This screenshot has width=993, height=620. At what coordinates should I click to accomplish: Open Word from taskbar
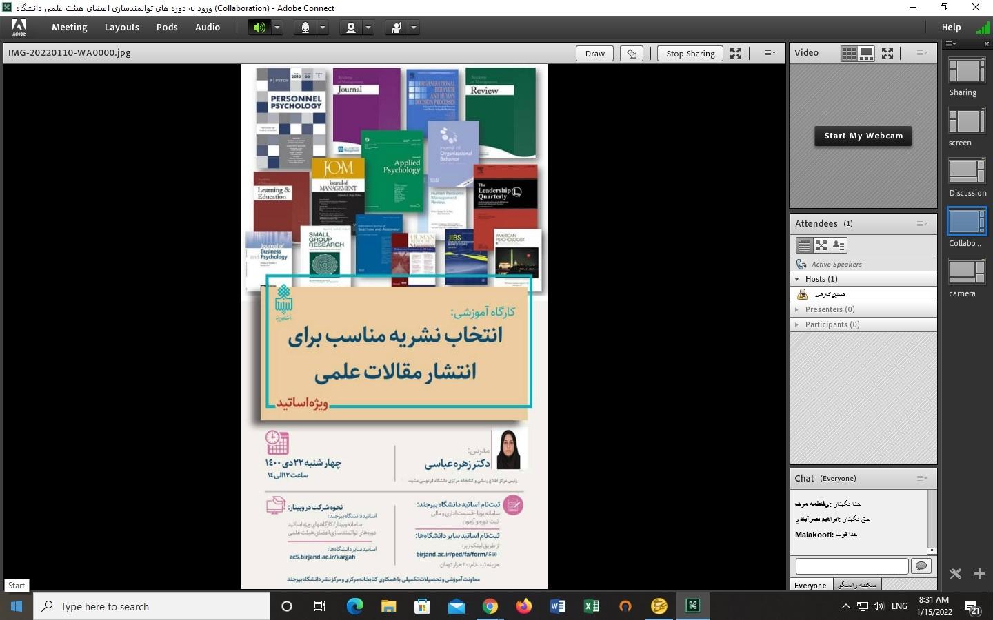[557, 606]
